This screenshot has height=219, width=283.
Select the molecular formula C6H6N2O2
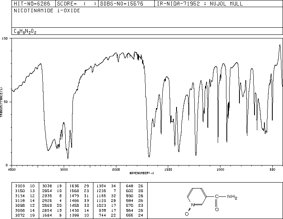[x=25, y=31]
